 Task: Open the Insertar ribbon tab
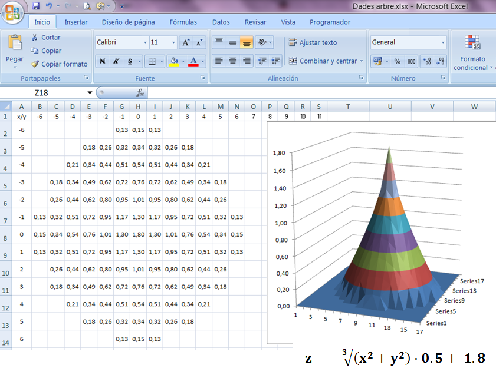pos(76,22)
